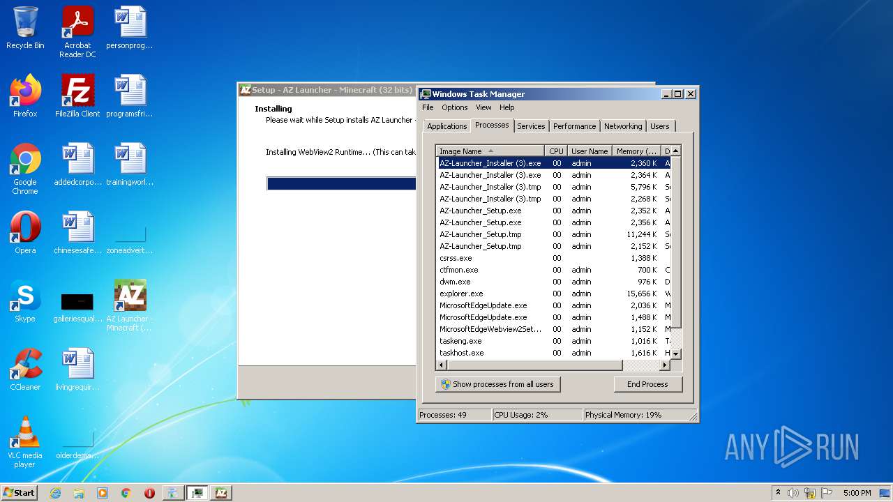Open the Recycle Bin desktop icon
This screenshot has width=893, height=502.
pos(25,29)
